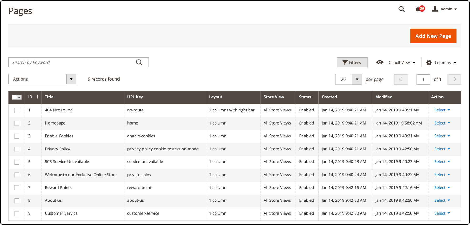The width and height of the screenshot is (470, 225).
Task: Open the admin user account menu
Action: 445,9
